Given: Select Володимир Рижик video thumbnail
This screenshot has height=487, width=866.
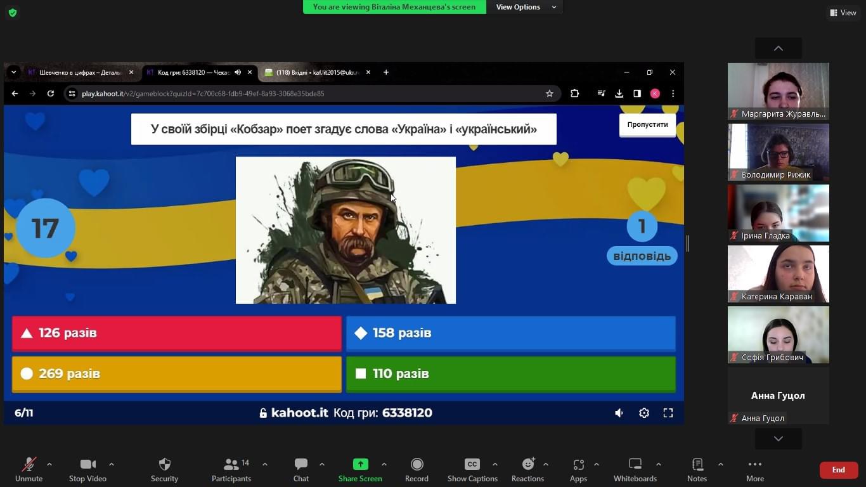Looking at the screenshot, I should click(x=779, y=152).
